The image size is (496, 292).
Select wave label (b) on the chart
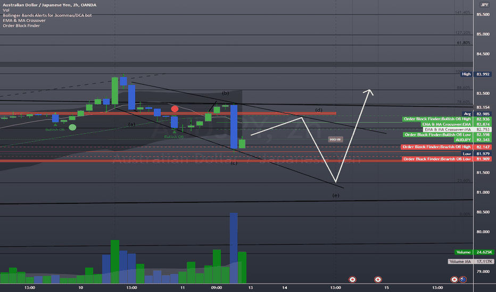pos(225,93)
